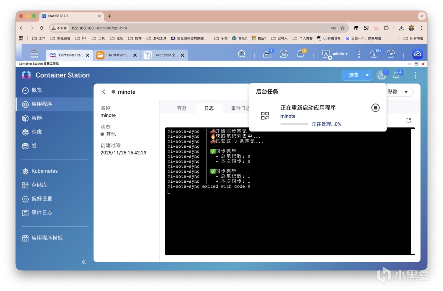Open QTS info icon with 10+ badge

(x=374, y=54)
